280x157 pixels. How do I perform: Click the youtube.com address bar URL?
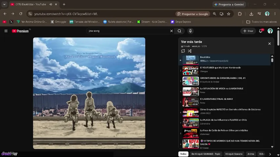[66, 14]
